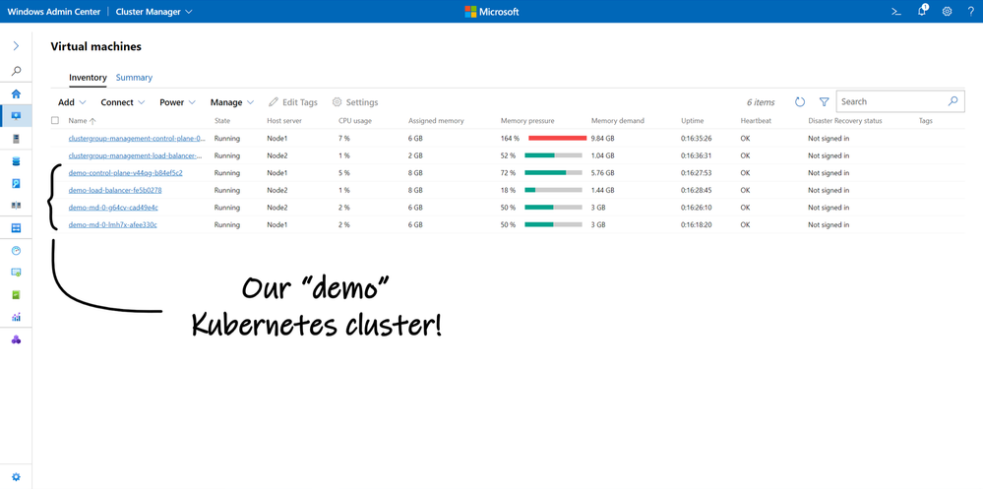The width and height of the screenshot is (983, 489).
Task: Click the red 164 % memory pressure bar
Action: pos(557,138)
